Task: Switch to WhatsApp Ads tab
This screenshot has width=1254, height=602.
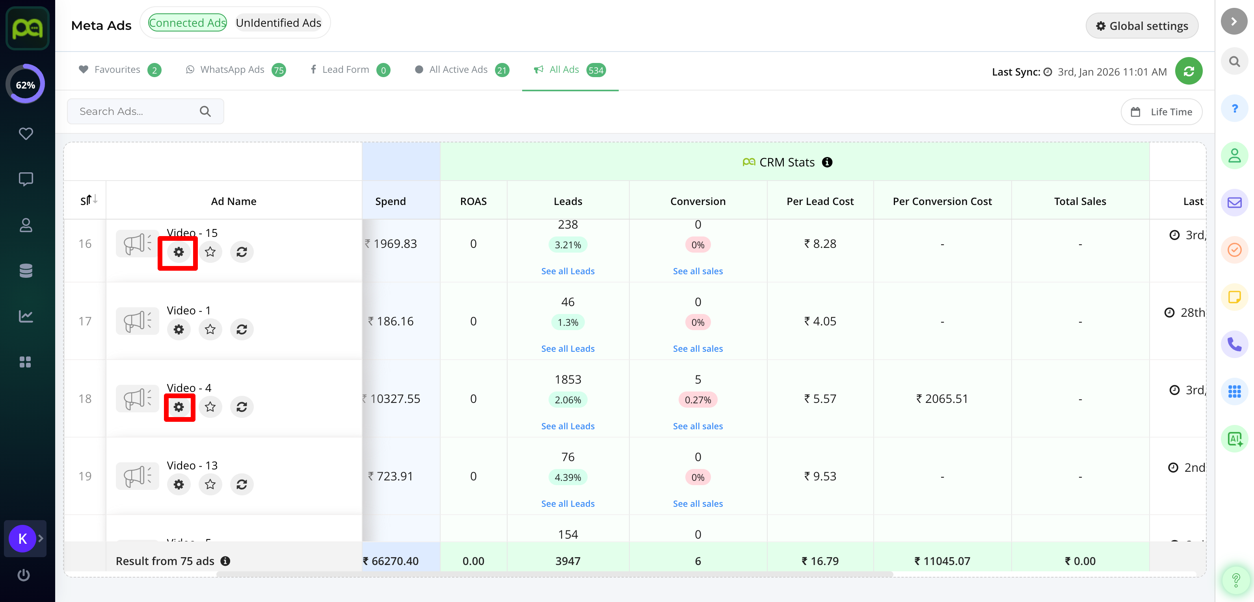Action: [233, 70]
